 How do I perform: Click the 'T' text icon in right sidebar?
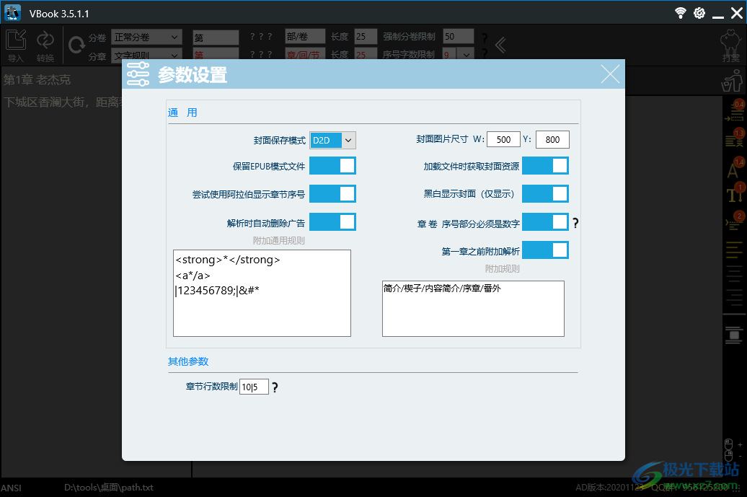pos(734,194)
